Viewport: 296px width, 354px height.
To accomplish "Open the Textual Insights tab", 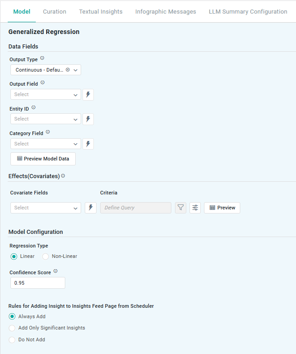I will click(x=101, y=12).
